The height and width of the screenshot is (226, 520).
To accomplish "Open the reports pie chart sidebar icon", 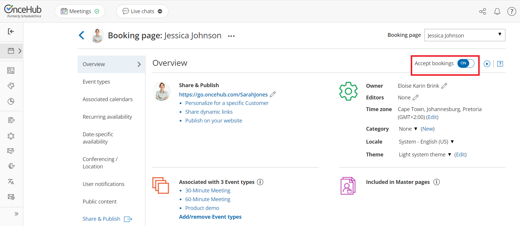I will coord(11,101).
